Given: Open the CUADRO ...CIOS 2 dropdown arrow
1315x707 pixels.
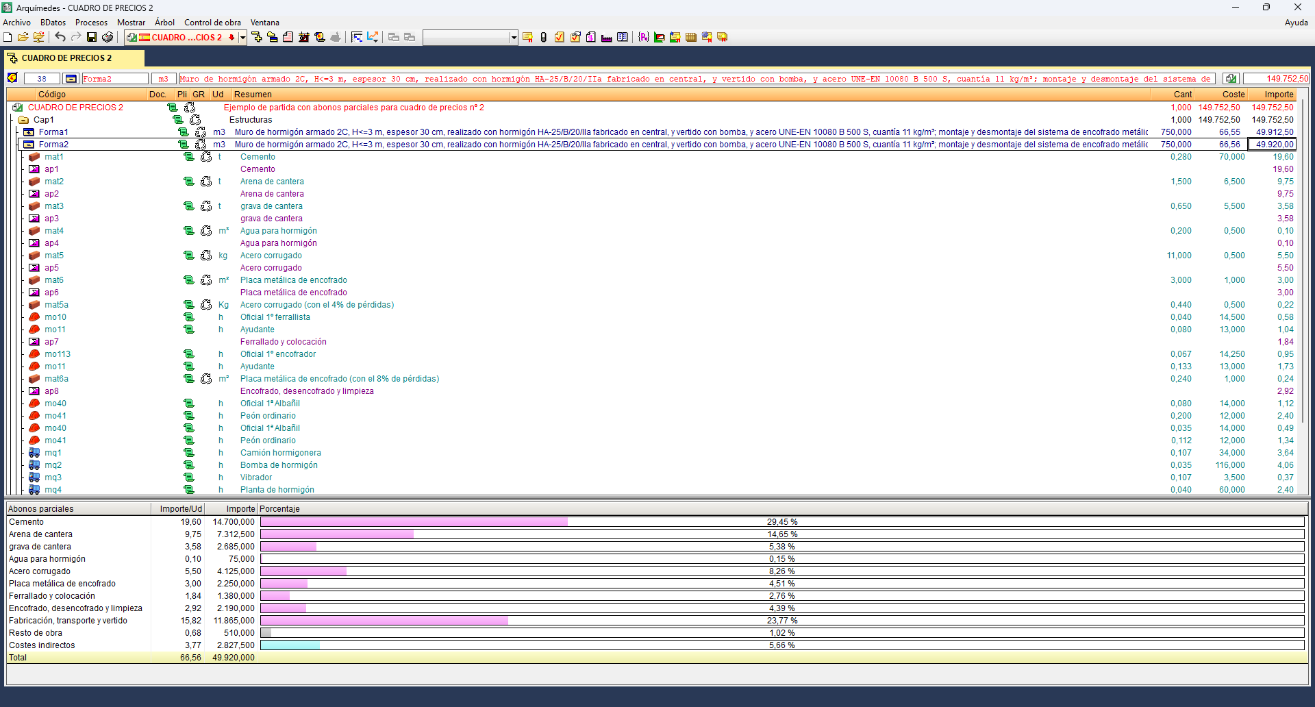Looking at the screenshot, I should (242, 37).
